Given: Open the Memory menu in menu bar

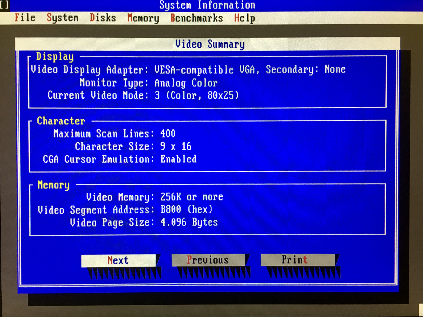Looking at the screenshot, I should point(143,18).
